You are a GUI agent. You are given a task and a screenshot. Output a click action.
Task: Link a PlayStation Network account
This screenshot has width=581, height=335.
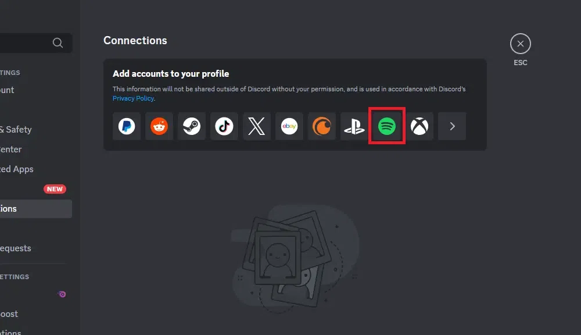354,126
